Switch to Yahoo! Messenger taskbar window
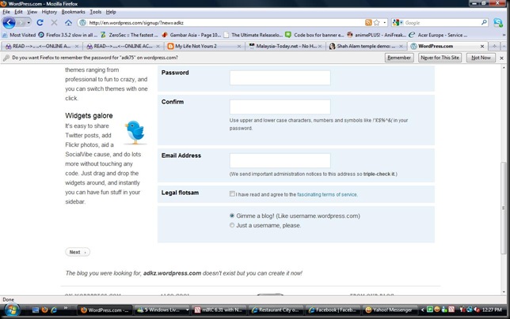510x319 pixels. click(x=390, y=310)
